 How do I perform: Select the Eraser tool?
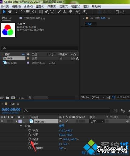[x=70, y=12]
